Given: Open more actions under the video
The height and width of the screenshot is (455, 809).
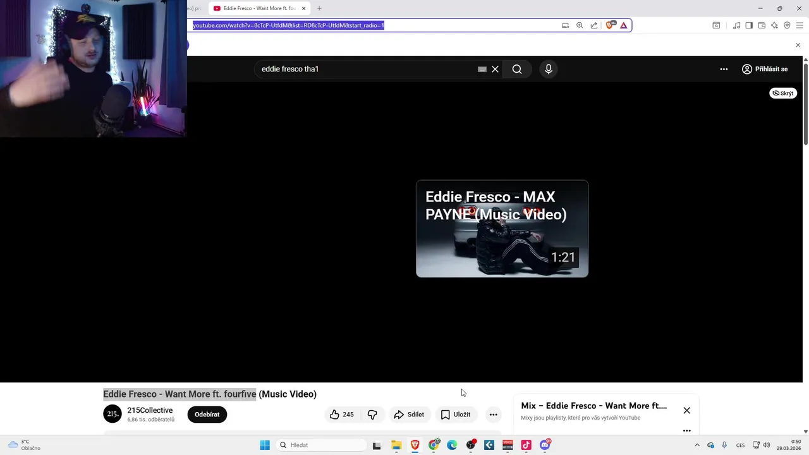Looking at the screenshot, I should 493,415.
